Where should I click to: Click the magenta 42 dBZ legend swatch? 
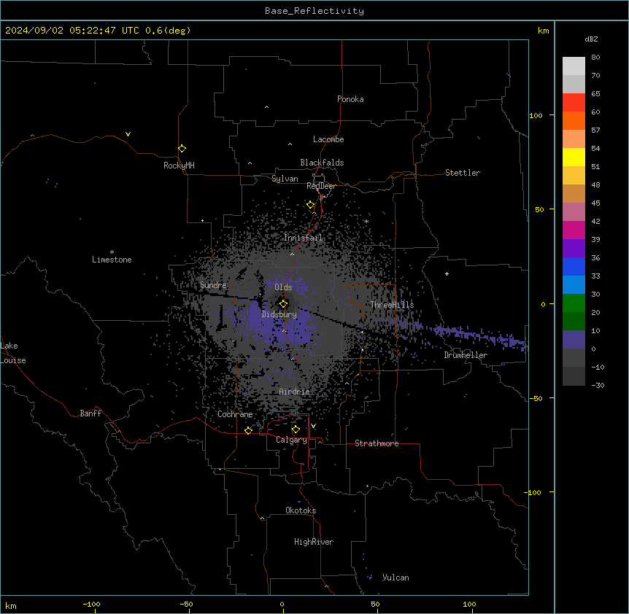574,230
